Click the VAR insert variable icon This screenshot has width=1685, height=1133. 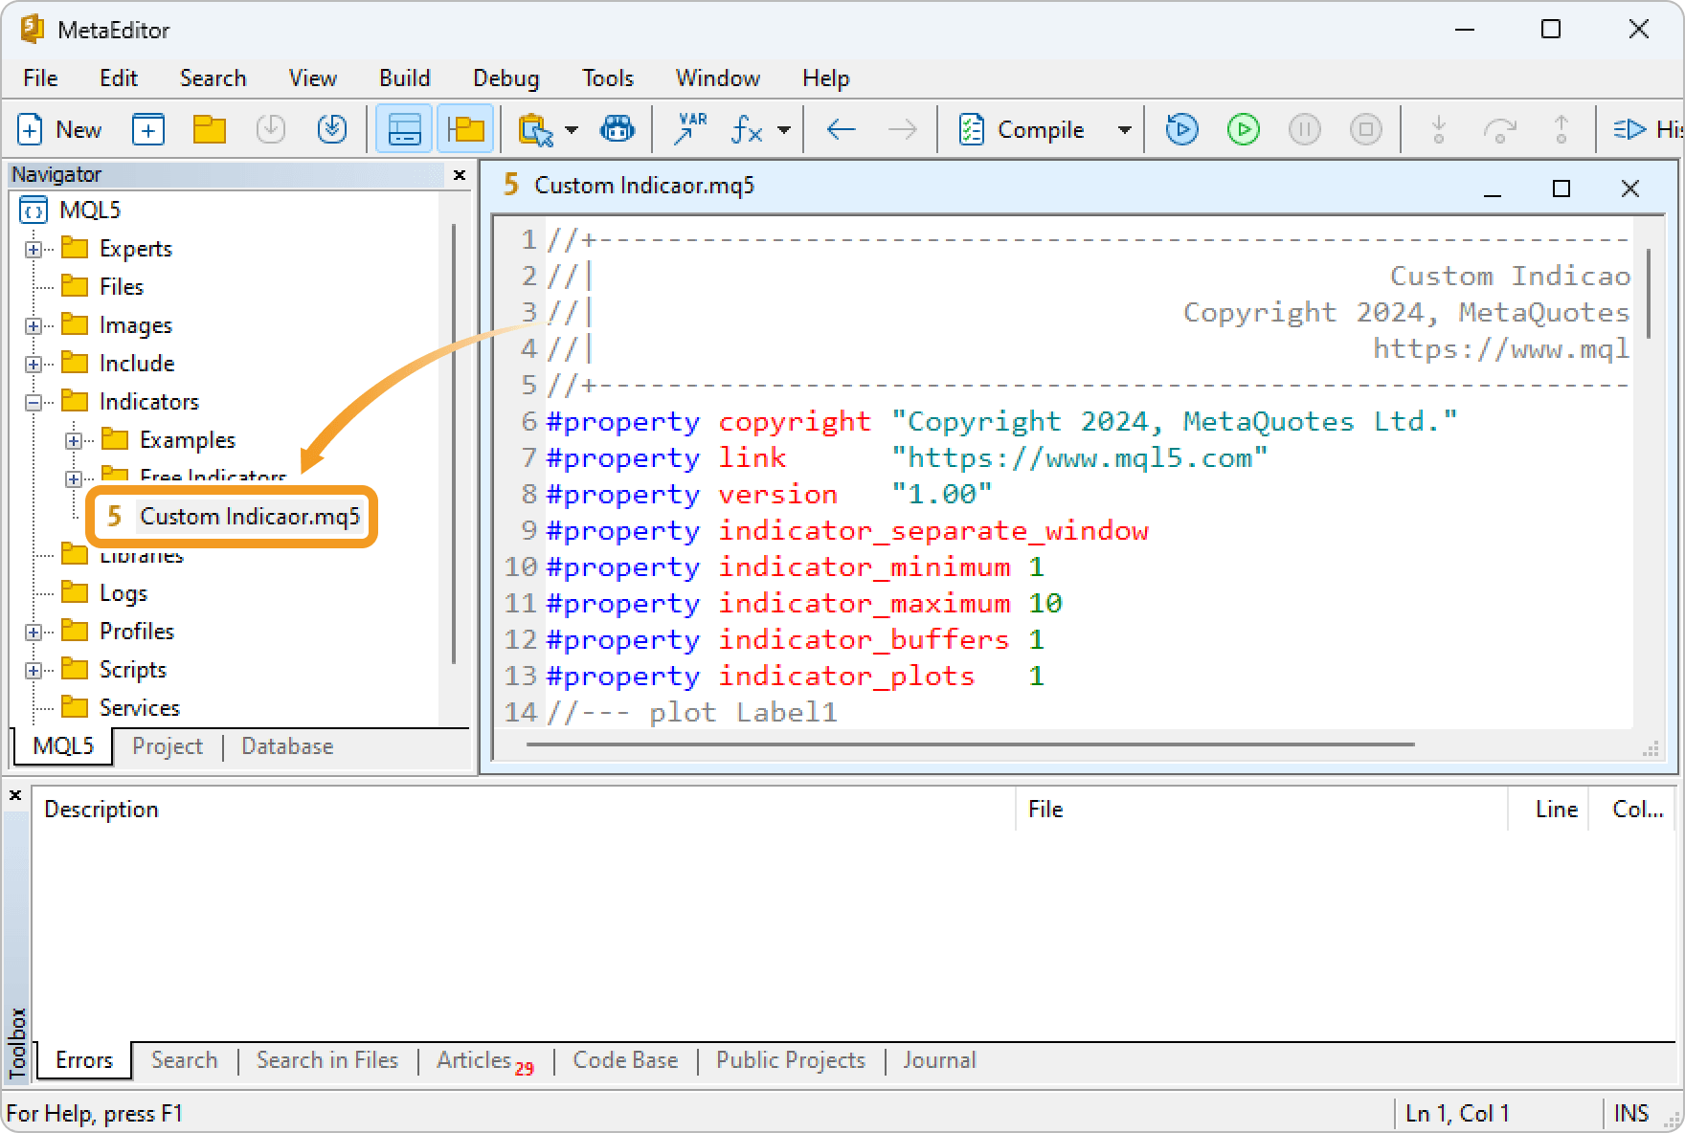pyautogui.click(x=690, y=129)
